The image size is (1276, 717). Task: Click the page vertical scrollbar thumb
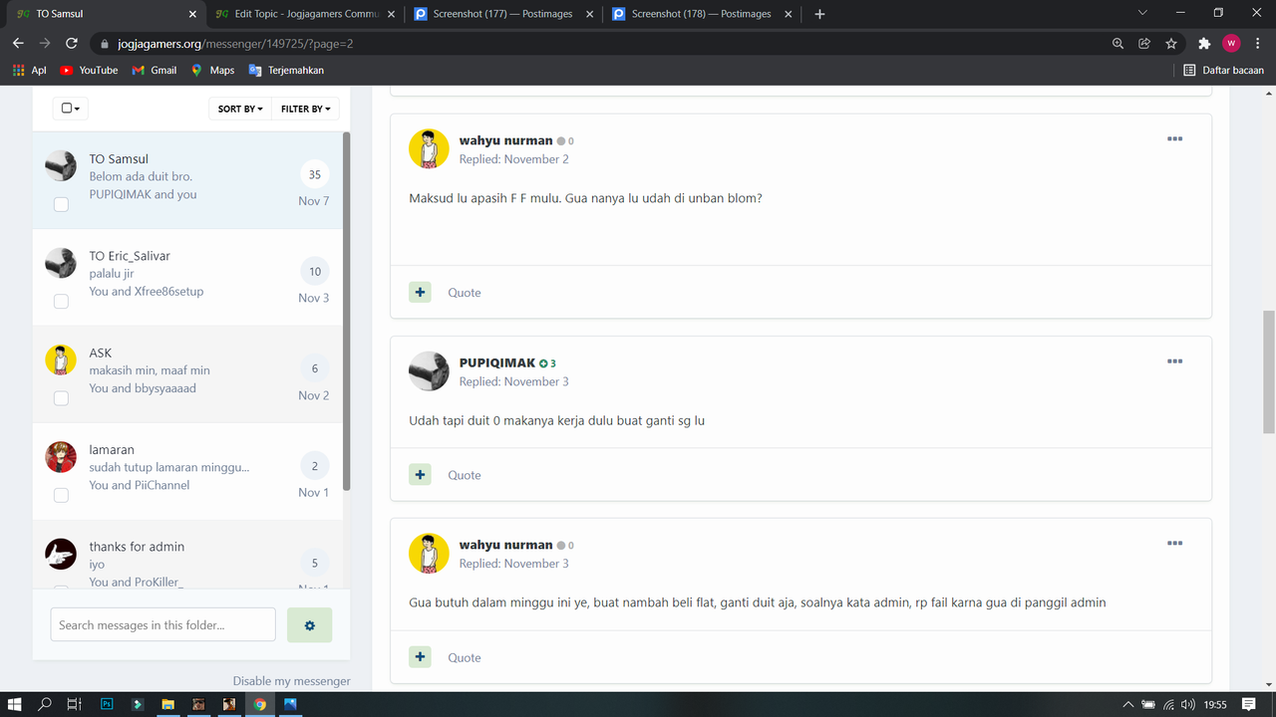point(1269,371)
